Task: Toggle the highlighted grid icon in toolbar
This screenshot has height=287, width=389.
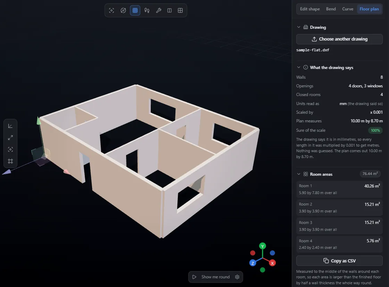Action: (135, 10)
